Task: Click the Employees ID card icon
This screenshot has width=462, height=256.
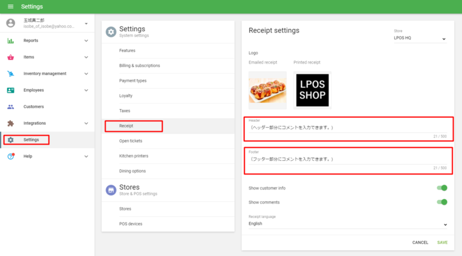Action: coord(10,90)
